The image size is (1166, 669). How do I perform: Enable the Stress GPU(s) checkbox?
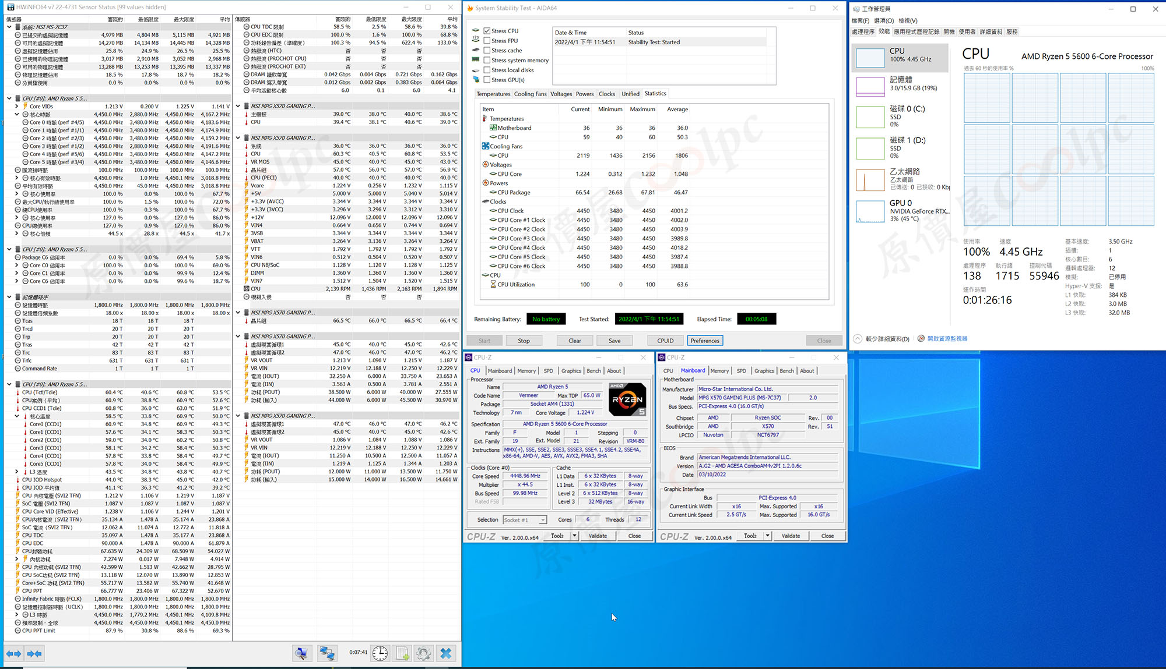(487, 80)
